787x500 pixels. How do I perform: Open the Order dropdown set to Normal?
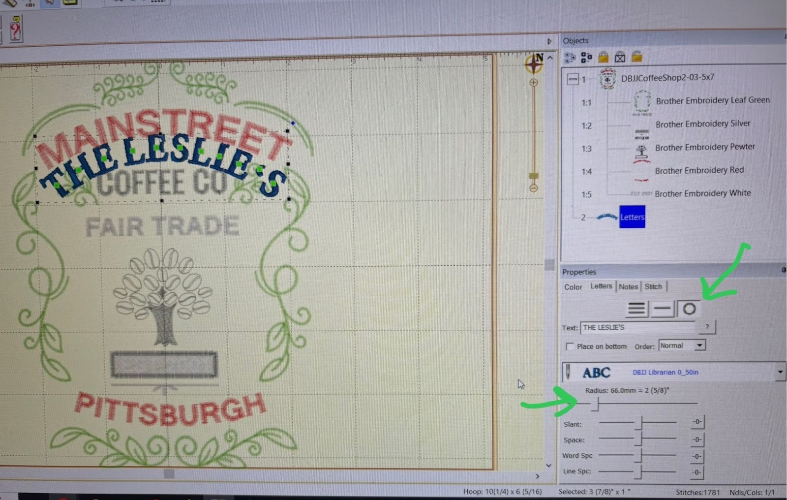click(699, 345)
